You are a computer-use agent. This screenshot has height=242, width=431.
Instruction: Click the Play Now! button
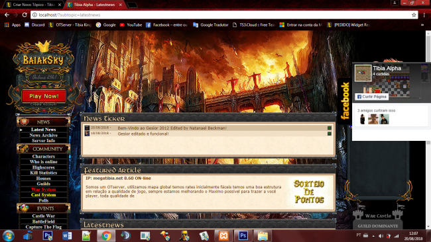[x=44, y=96]
